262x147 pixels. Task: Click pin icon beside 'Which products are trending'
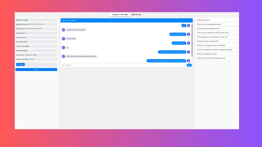coord(198,28)
